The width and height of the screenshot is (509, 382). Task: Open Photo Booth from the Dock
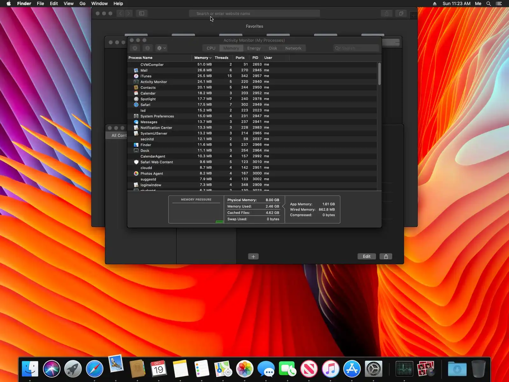click(426, 369)
